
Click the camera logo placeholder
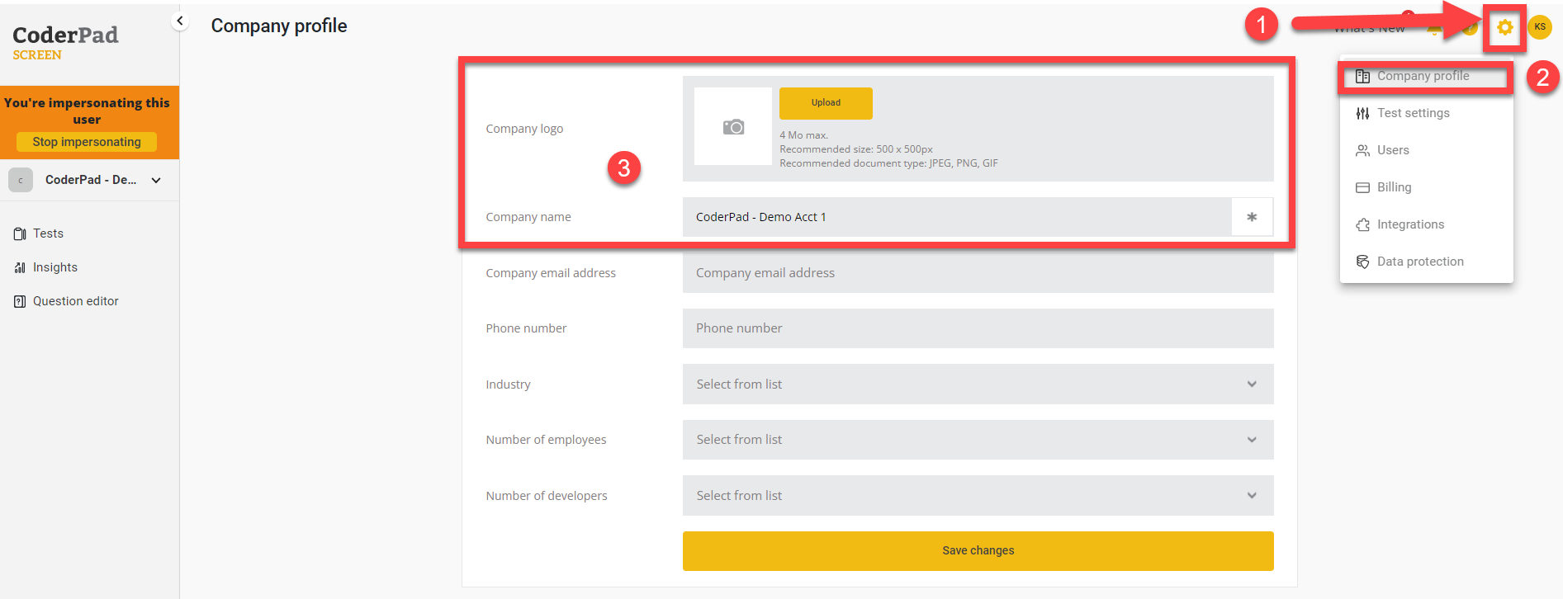pyautogui.click(x=733, y=127)
